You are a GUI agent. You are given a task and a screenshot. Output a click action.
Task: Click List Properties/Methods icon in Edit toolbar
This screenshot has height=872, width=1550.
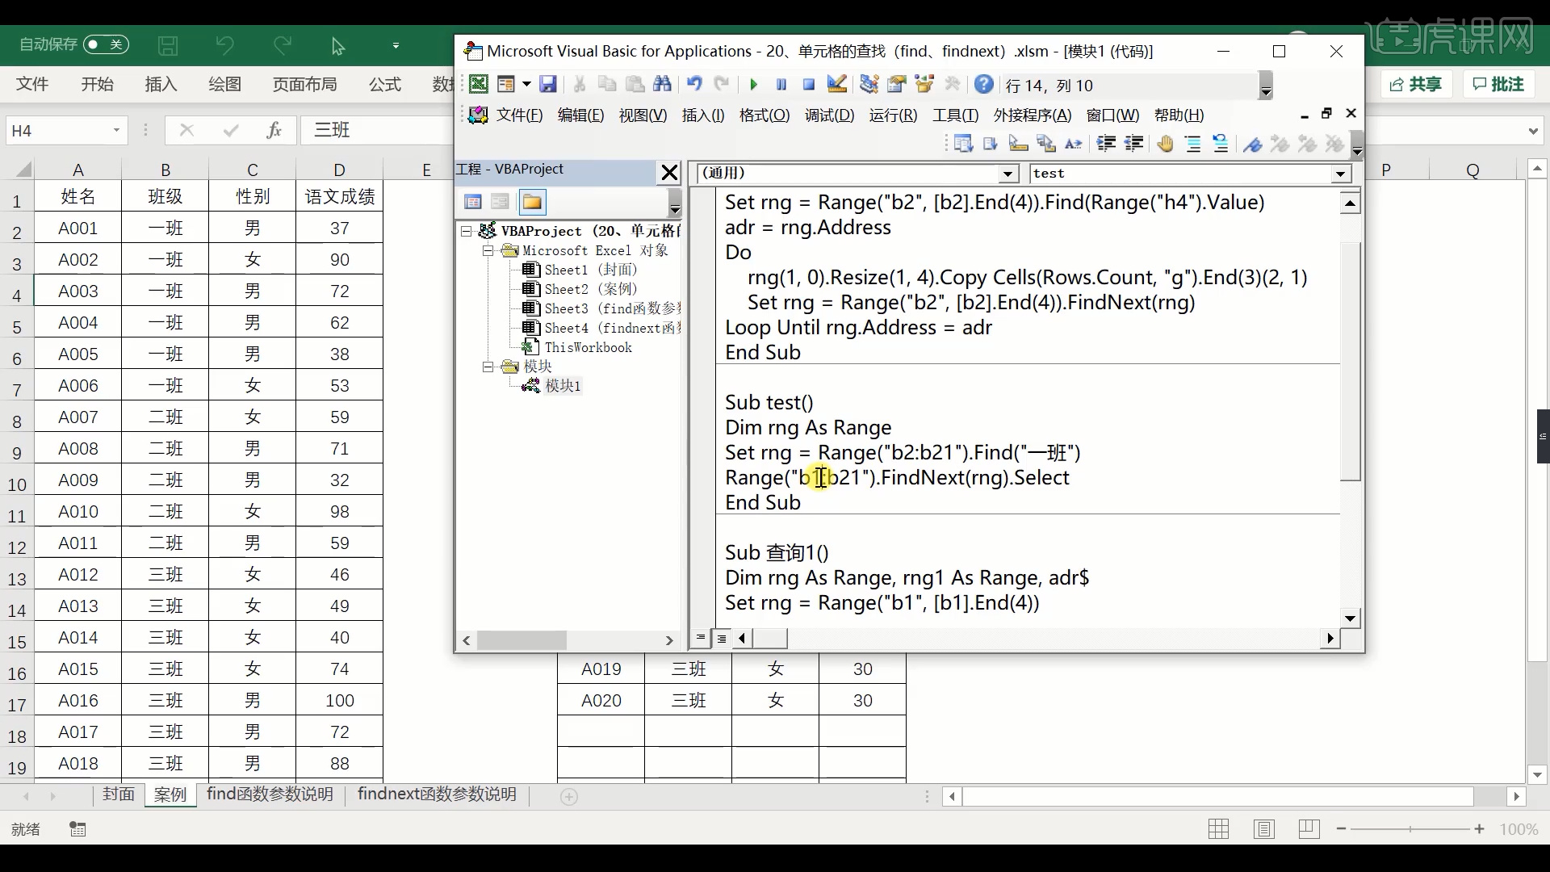pos(963,144)
